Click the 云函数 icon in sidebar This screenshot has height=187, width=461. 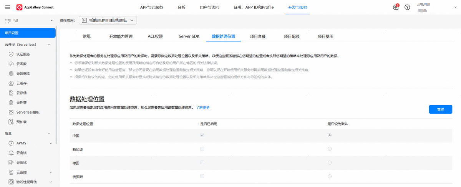11,64
